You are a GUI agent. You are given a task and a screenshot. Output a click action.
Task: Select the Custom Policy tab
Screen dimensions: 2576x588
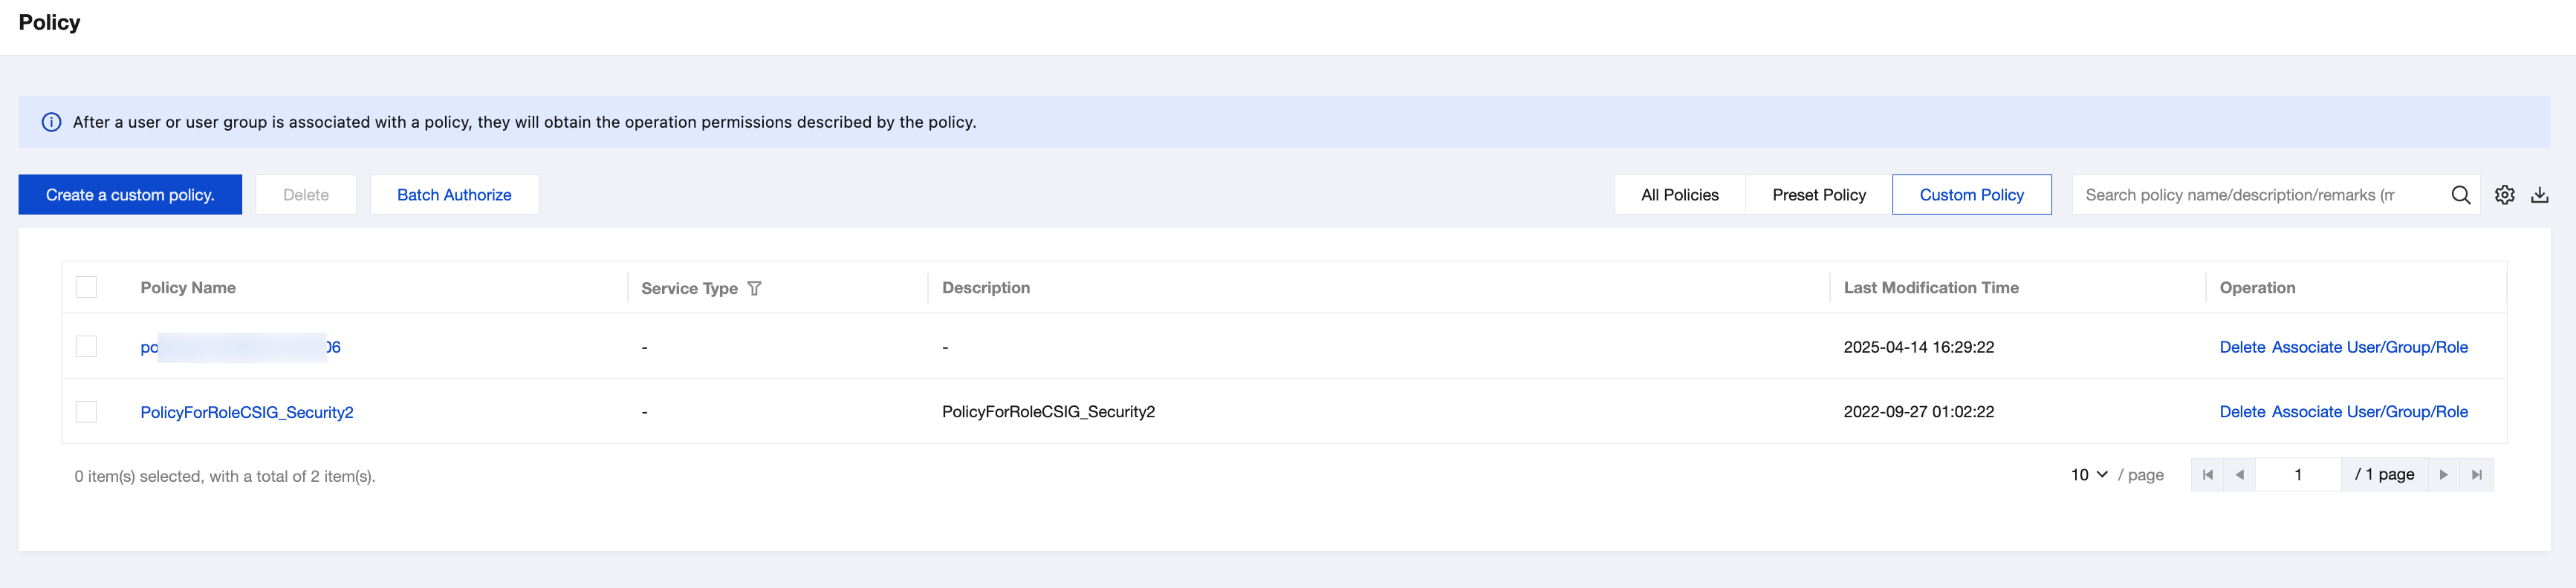click(1971, 195)
